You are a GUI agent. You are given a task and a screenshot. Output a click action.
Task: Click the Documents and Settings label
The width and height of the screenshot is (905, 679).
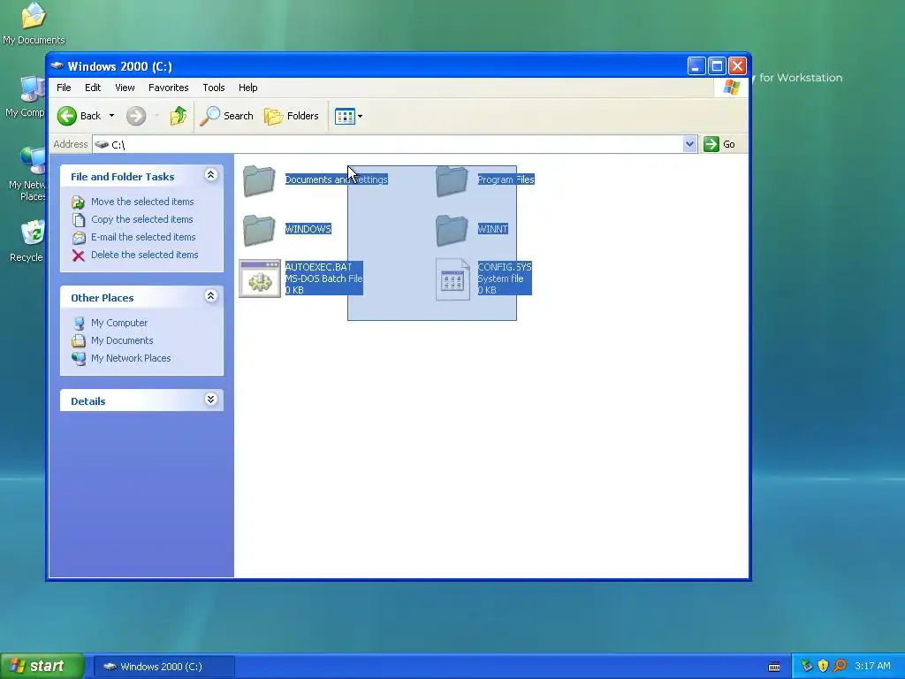click(x=337, y=179)
